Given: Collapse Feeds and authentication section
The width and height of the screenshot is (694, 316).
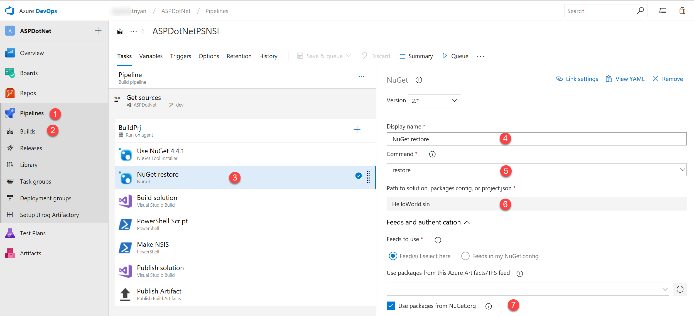Looking at the screenshot, I should coord(467,222).
